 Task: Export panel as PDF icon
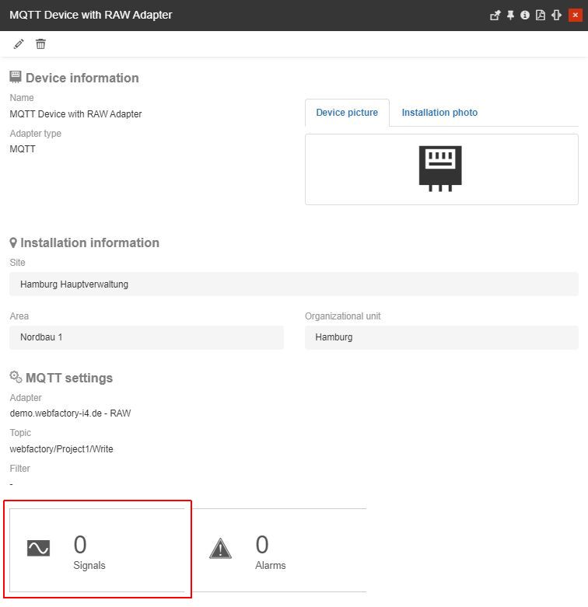[541, 15]
